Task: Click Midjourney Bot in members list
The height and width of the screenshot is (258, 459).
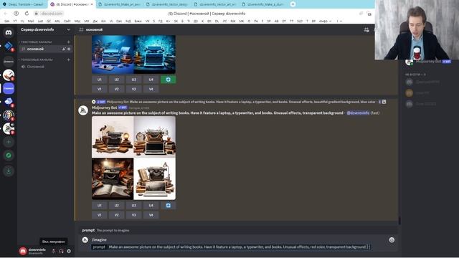Action: 429,62
